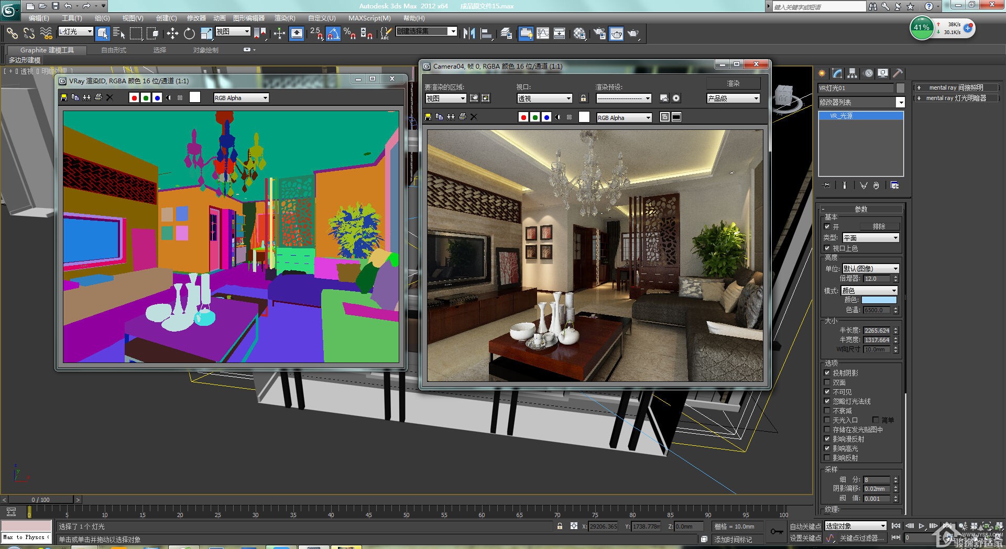This screenshot has height=549, width=1006.
Task: Open the 修改器 menu
Action: coord(196,18)
